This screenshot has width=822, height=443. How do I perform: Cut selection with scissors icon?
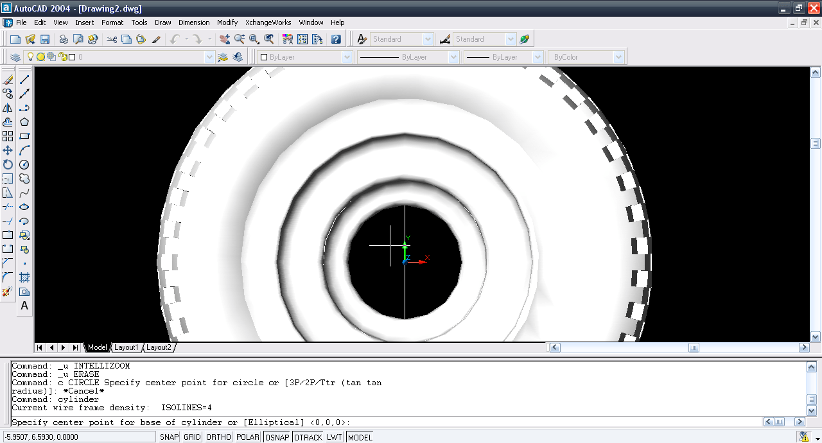click(x=112, y=39)
